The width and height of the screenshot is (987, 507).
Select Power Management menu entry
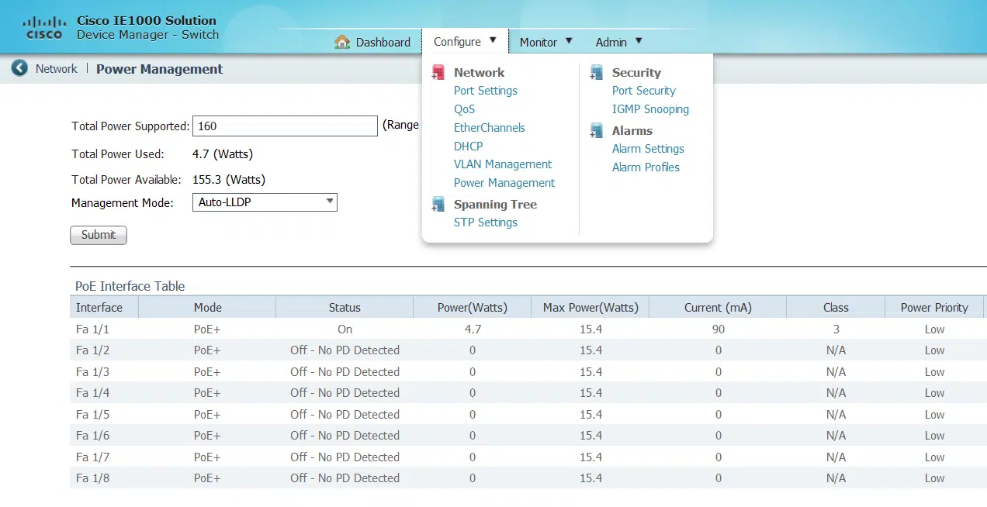click(504, 183)
